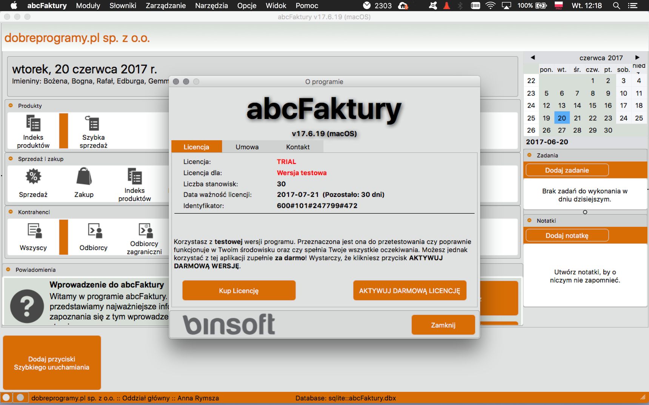Open the Zarządzanie menu
This screenshot has height=405, width=649.
[x=166, y=6]
